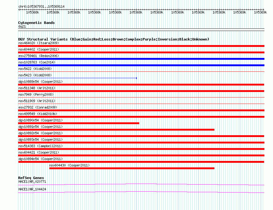This screenshot has height=210, width=273.
Task: Click the blue gain bar for esv2759461
Action: pos(141,59)
